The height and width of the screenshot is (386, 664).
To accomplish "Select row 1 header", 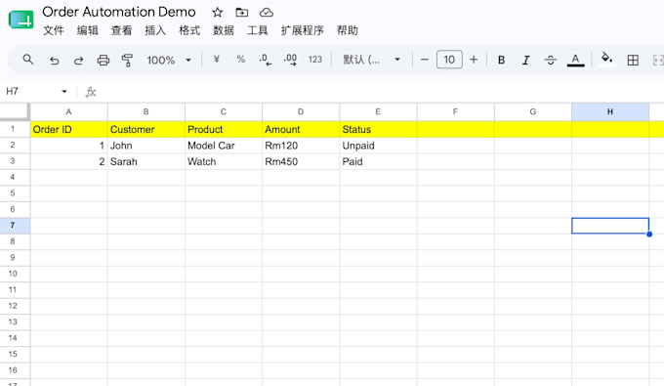I will coord(13,129).
